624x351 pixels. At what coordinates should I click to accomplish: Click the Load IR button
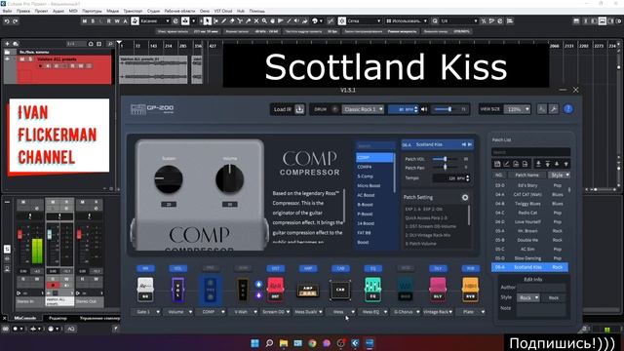[x=289, y=109]
